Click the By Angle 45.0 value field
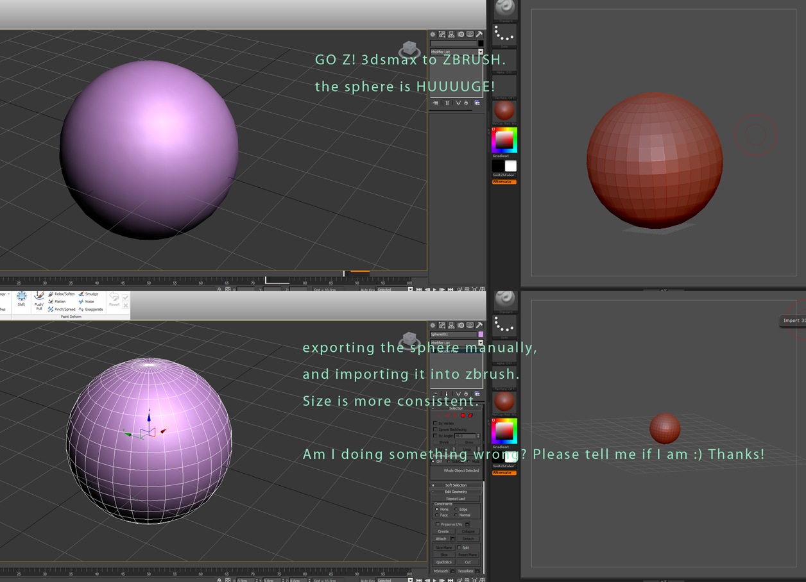 pyautogui.click(x=465, y=436)
